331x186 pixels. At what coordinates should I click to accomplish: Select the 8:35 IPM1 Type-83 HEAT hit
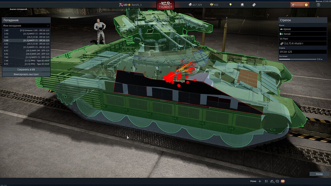[x=26, y=64]
